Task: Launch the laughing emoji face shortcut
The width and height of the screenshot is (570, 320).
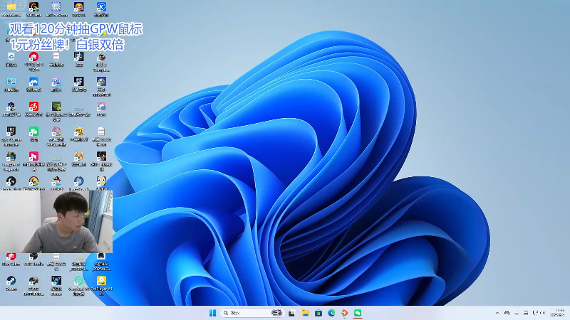Action: pos(78,9)
